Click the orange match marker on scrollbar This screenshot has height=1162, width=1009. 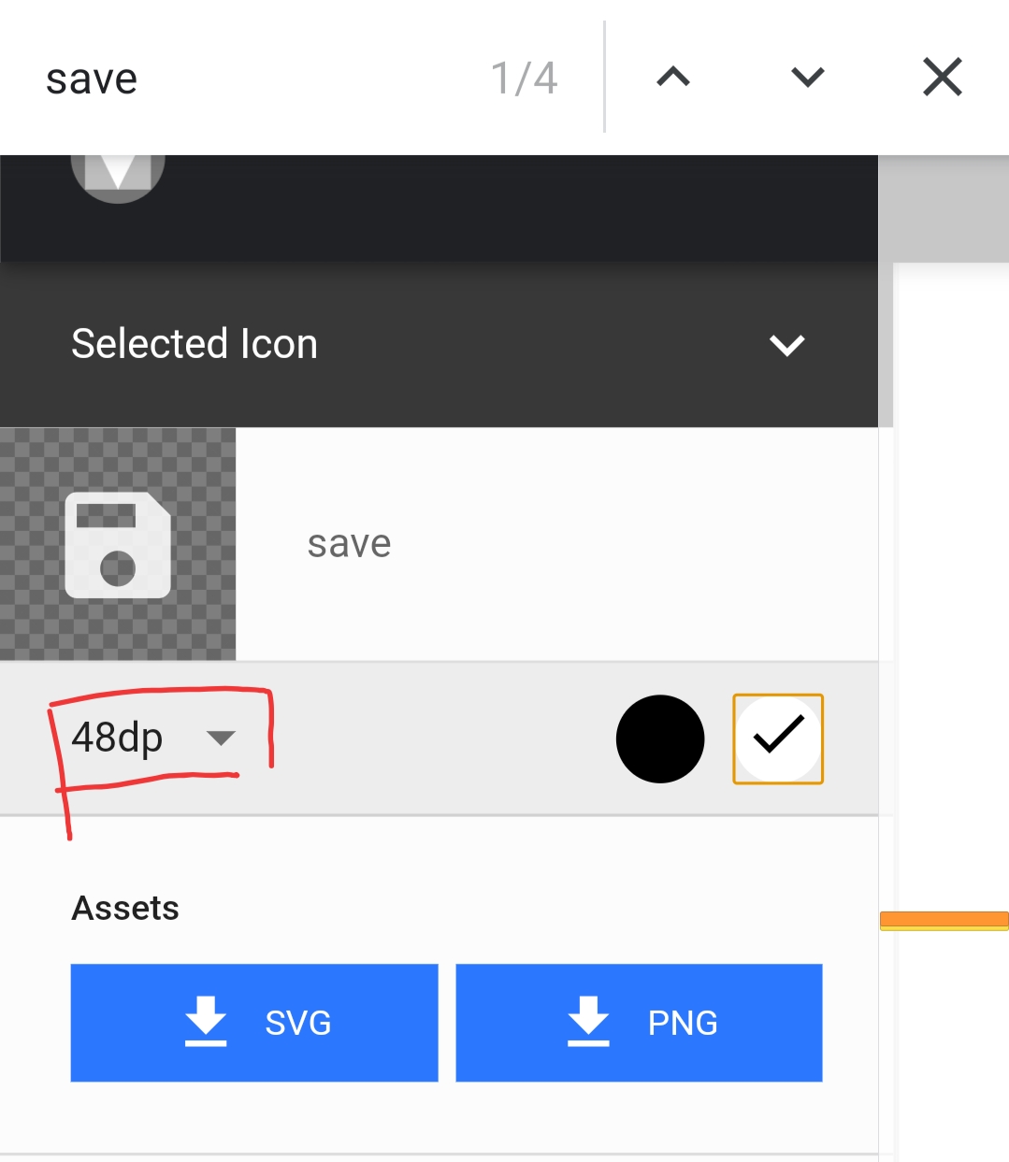click(944, 921)
